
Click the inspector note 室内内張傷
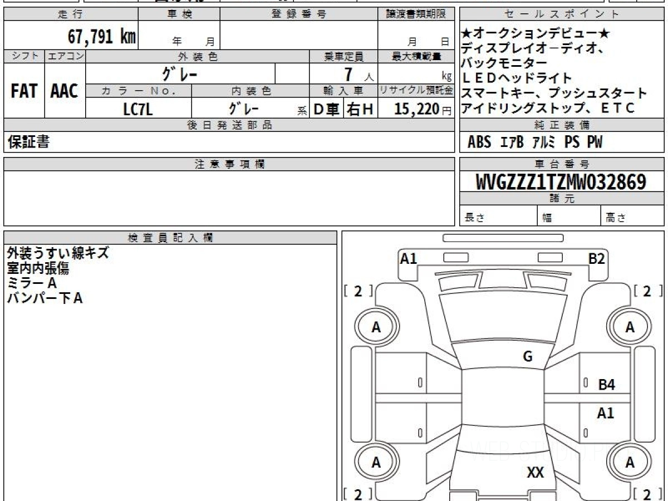tap(38, 268)
